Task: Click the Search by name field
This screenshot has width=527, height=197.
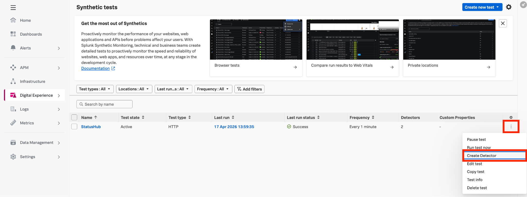Action: [104, 104]
